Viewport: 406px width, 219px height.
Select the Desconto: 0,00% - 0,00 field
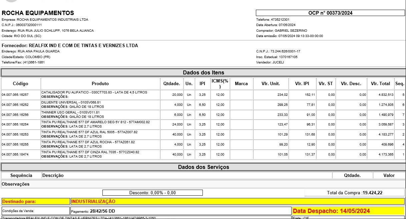[x=152, y=193]
